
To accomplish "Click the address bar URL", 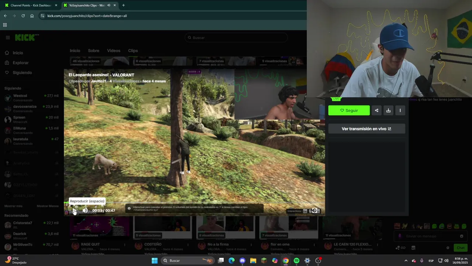I will click(x=87, y=16).
